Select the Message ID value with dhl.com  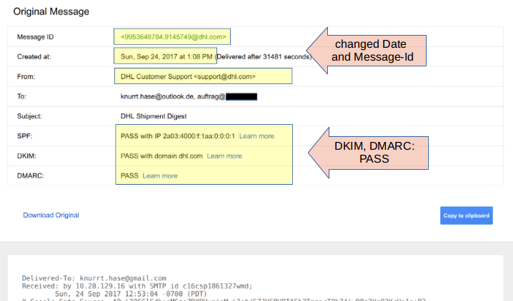pos(173,36)
